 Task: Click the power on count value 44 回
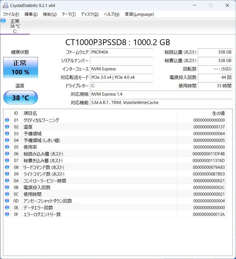pos(215,77)
